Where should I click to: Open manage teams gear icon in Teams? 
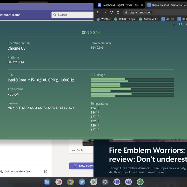tap(46, 171)
